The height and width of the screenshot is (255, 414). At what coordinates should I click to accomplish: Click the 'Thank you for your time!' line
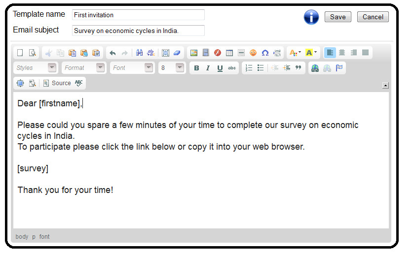tap(65, 190)
